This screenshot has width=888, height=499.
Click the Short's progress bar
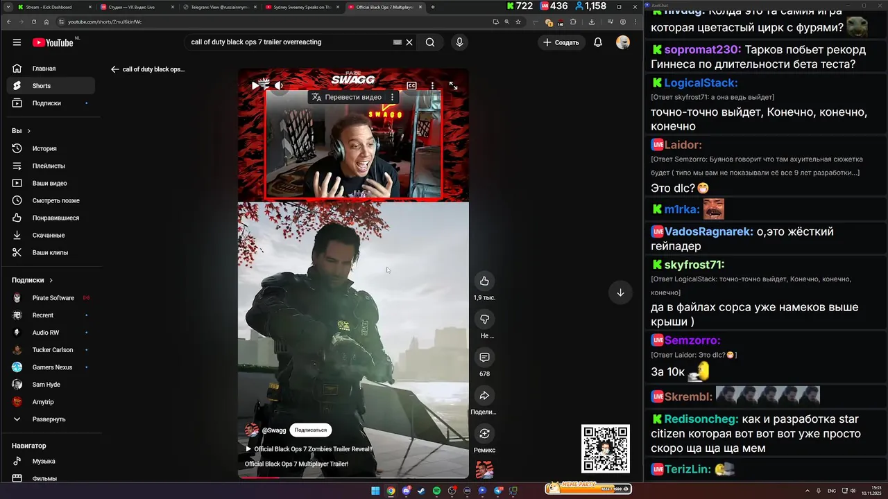[x=353, y=477]
